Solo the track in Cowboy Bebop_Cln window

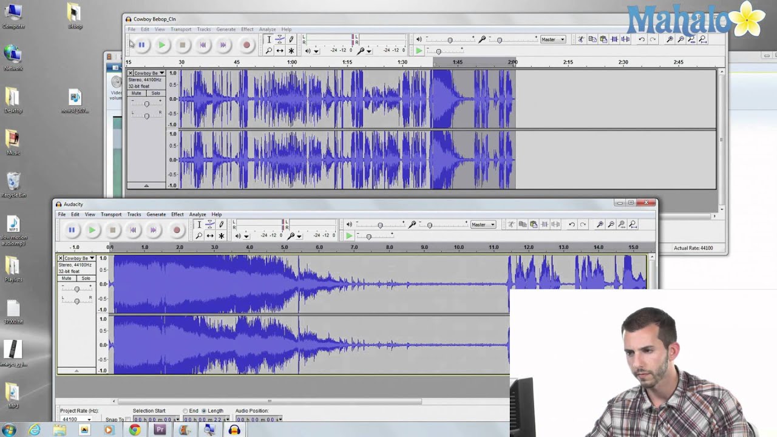coord(155,93)
